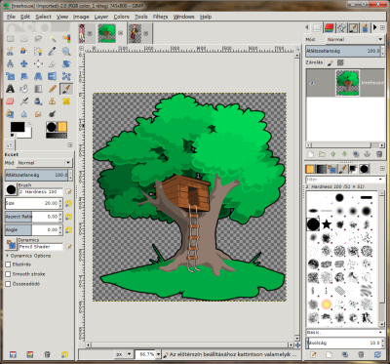Enable the Smooth stroke checkbox
The height and width of the screenshot is (364, 390).
[8, 274]
